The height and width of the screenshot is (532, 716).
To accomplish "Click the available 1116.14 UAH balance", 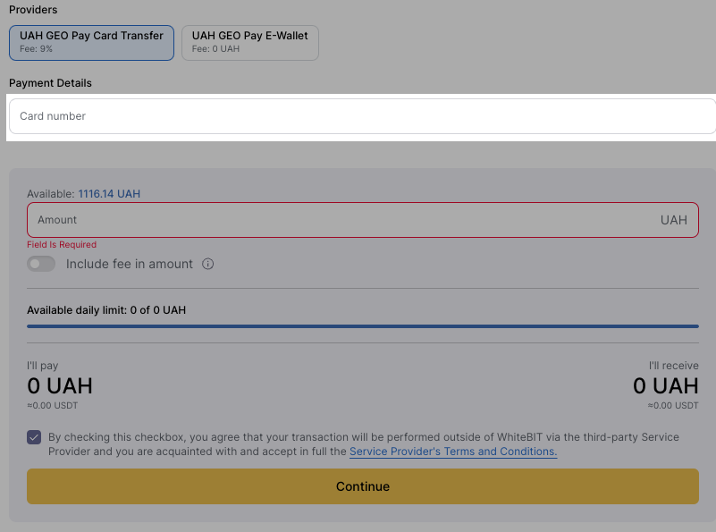I will pos(109,194).
